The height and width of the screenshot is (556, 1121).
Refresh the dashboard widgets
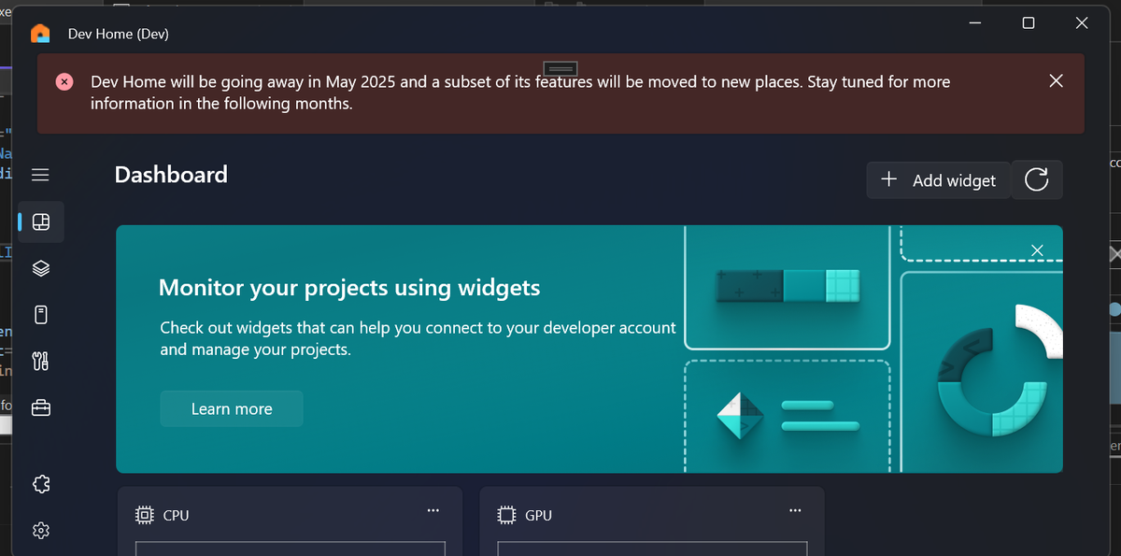pyautogui.click(x=1037, y=179)
